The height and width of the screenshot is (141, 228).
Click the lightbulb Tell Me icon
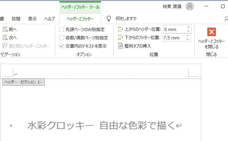coord(109,19)
